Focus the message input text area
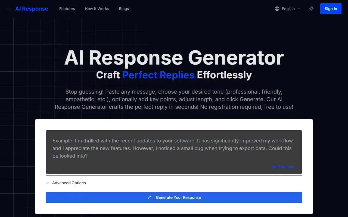Image resolution: width=348 pixels, height=217 pixels. click(174, 152)
